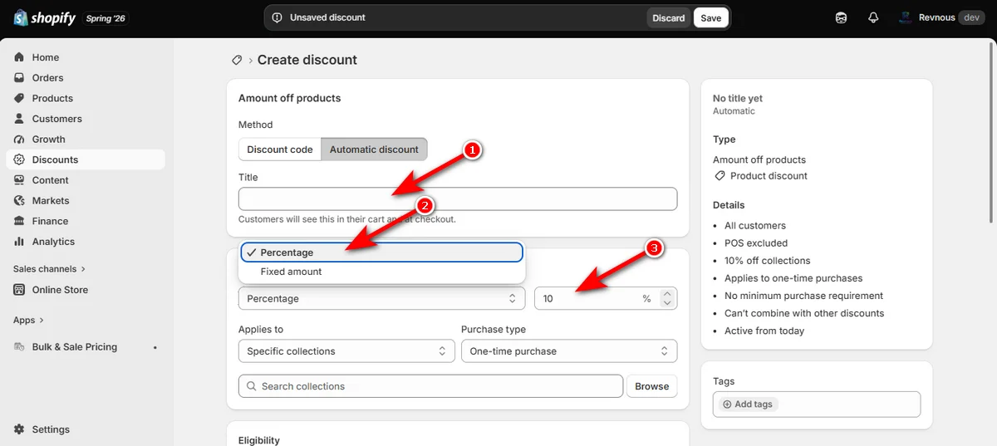Expand the Apps section

click(x=28, y=320)
